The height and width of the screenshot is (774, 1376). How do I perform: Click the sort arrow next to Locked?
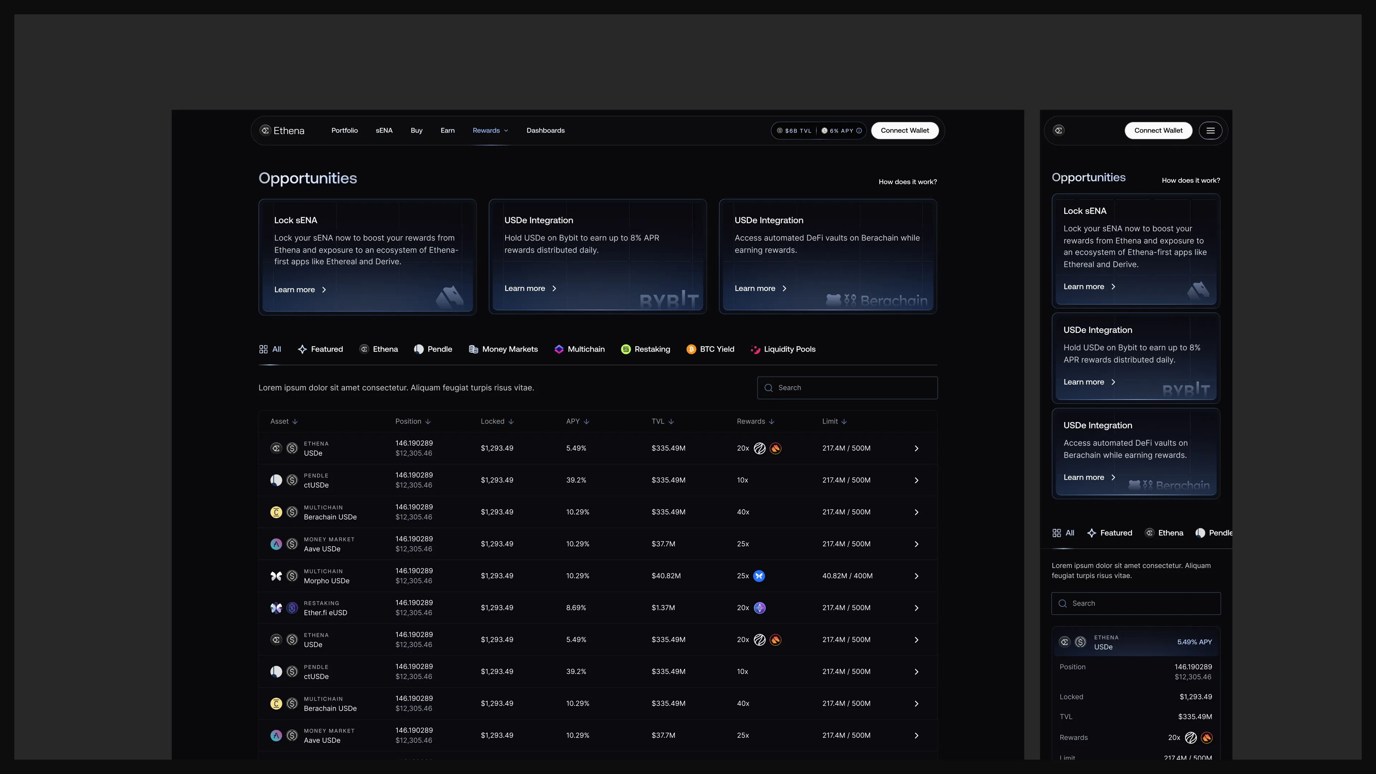coord(511,421)
